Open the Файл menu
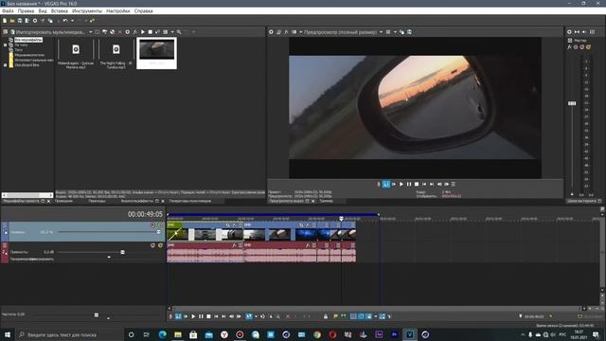The image size is (606, 341). [8, 10]
